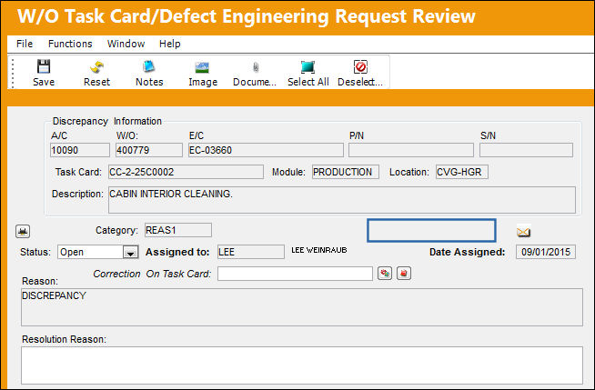Click the envelope email icon
The height and width of the screenshot is (390, 595).
(x=524, y=231)
